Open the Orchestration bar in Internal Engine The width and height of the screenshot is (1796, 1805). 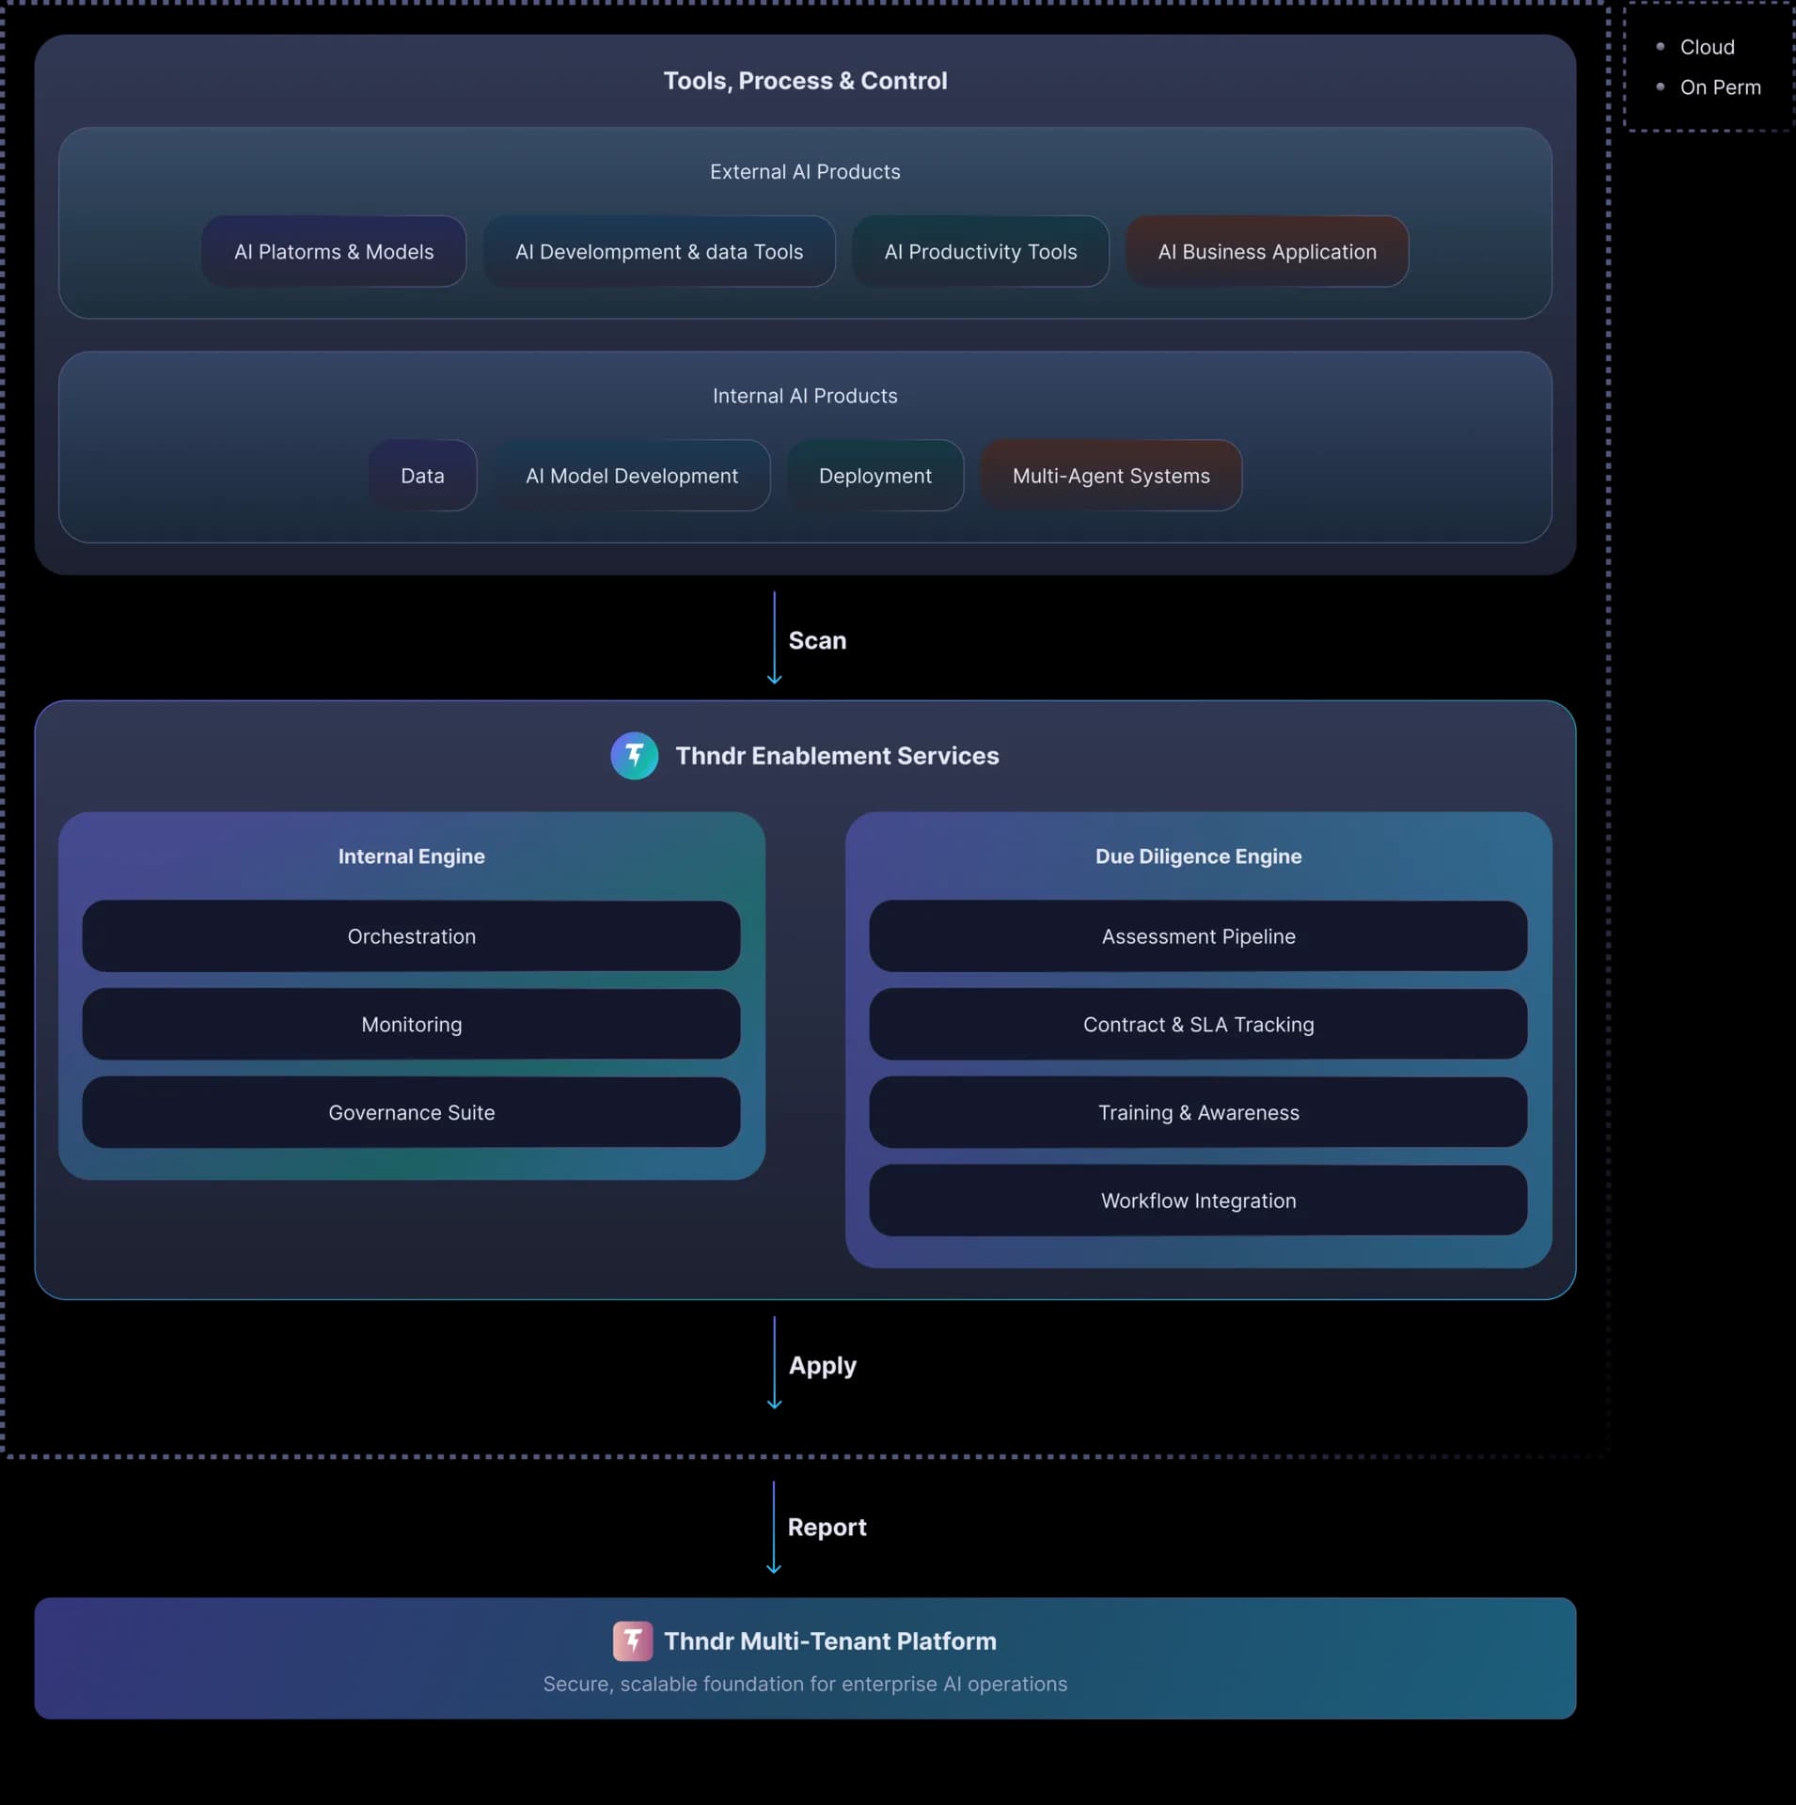[412, 936]
